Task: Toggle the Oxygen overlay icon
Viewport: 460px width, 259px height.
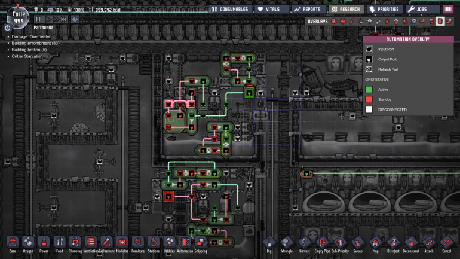Action: tap(334, 21)
